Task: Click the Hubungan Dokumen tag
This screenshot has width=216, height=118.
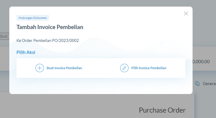Action: click(33, 18)
